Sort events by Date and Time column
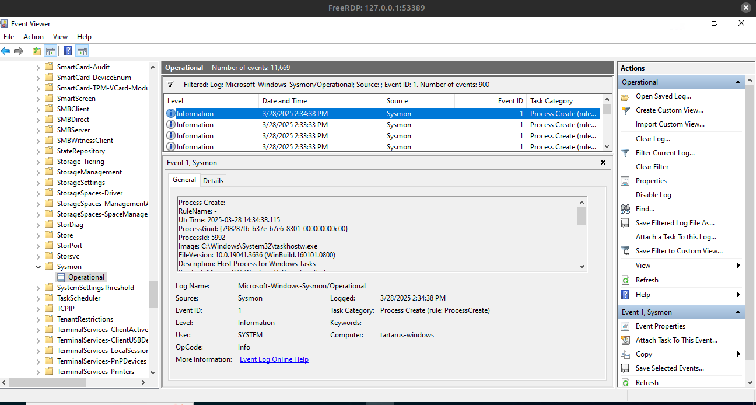The image size is (756, 405). pos(284,101)
